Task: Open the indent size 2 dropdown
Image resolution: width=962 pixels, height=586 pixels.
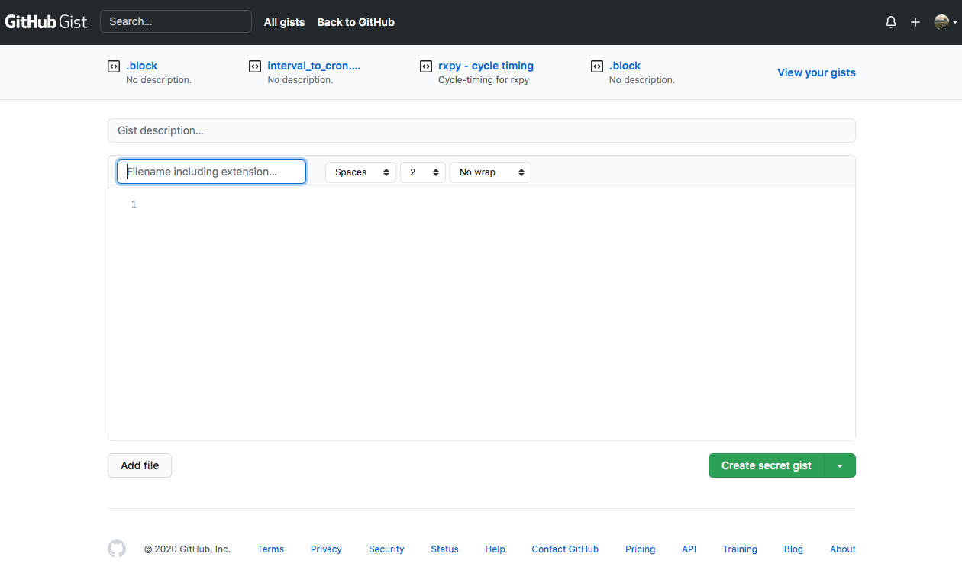Action: 422,172
